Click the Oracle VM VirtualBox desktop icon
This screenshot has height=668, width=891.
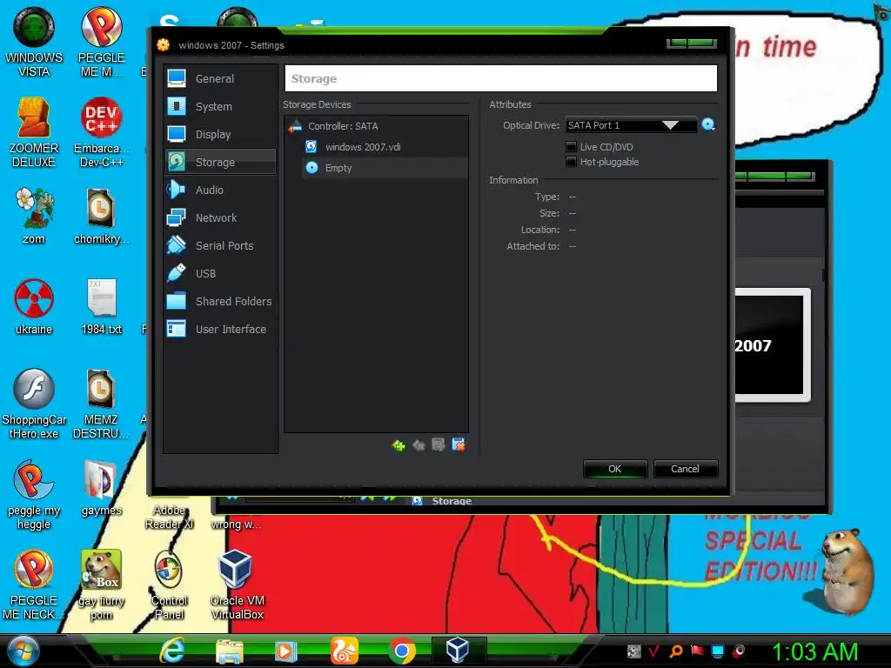[x=237, y=585]
